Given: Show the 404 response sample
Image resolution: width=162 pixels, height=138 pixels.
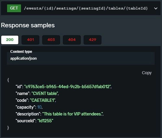Looking at the screenshot, I should click(72, 40).
